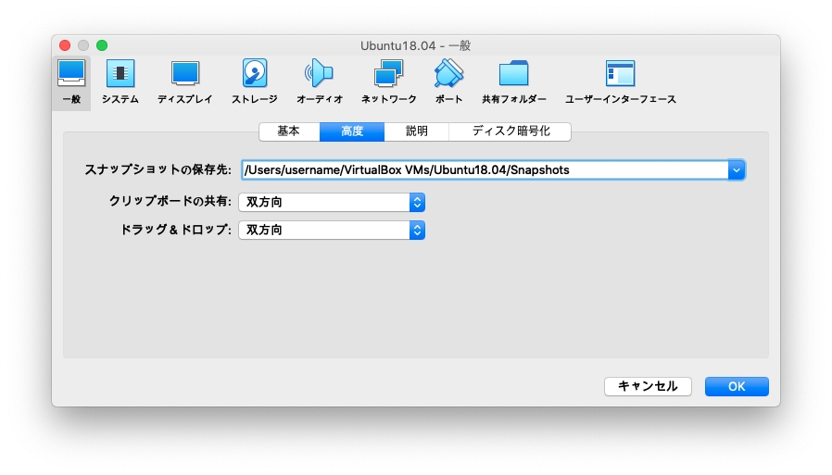Screen dimensions: 832x475
Task: Open the ポート settings section
Action: click(448, 82)
